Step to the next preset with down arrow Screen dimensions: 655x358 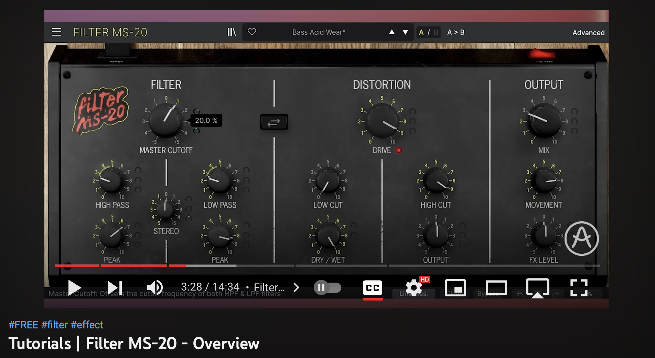pos(405,32)
